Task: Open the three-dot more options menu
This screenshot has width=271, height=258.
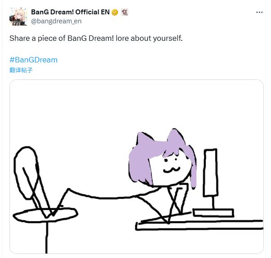Action: click(x=259, y=12)
